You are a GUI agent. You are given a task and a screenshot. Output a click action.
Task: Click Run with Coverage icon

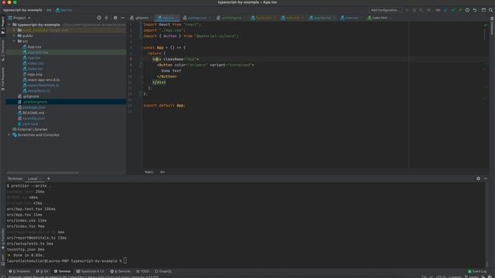coord(421,10)
